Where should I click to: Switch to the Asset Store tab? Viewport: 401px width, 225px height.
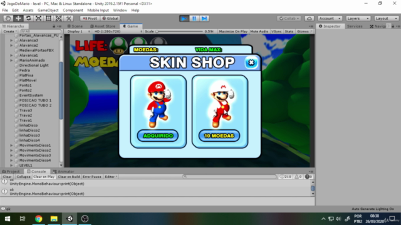coord(103,26)
